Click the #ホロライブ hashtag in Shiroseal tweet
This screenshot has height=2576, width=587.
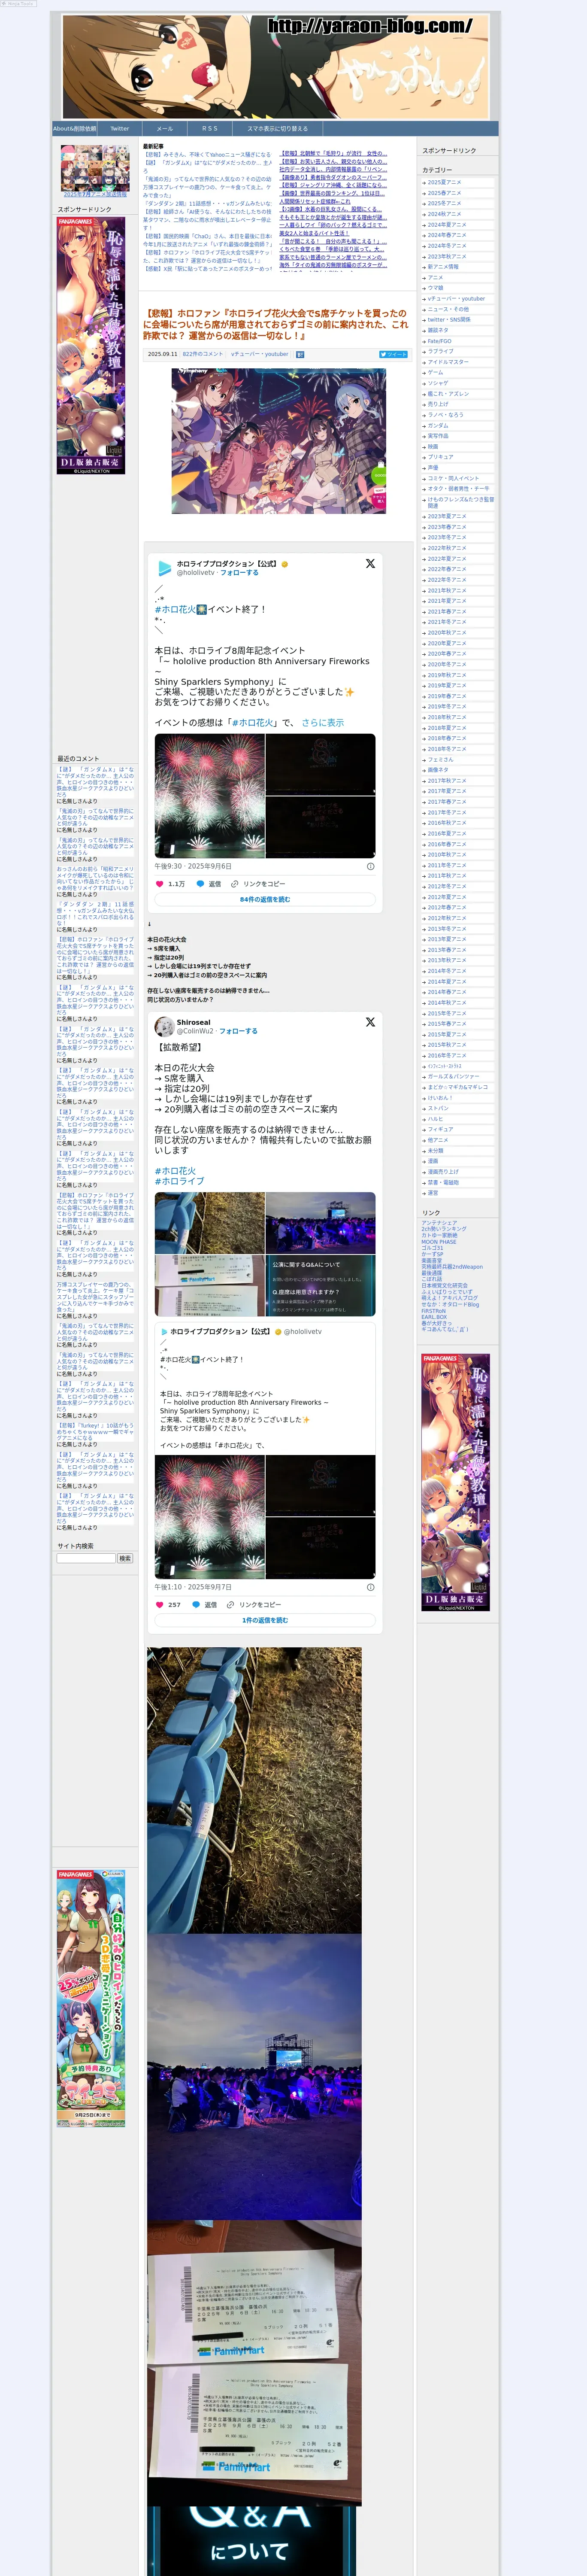click(179, 1181)
